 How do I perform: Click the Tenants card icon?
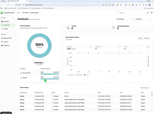[68, 28]
